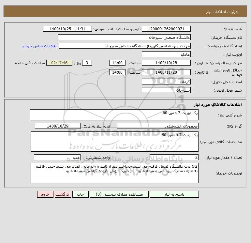Viewport: 251px width, 243px height.
Task: Click the label اولویت نیاز
Action: (233, 54)
